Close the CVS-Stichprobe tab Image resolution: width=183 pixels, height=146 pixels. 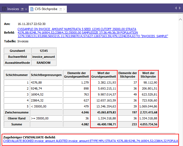[x=64, y=9]
